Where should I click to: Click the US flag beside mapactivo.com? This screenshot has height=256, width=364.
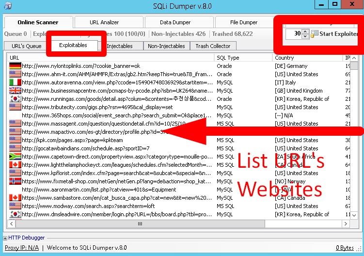tap(15, 132)
